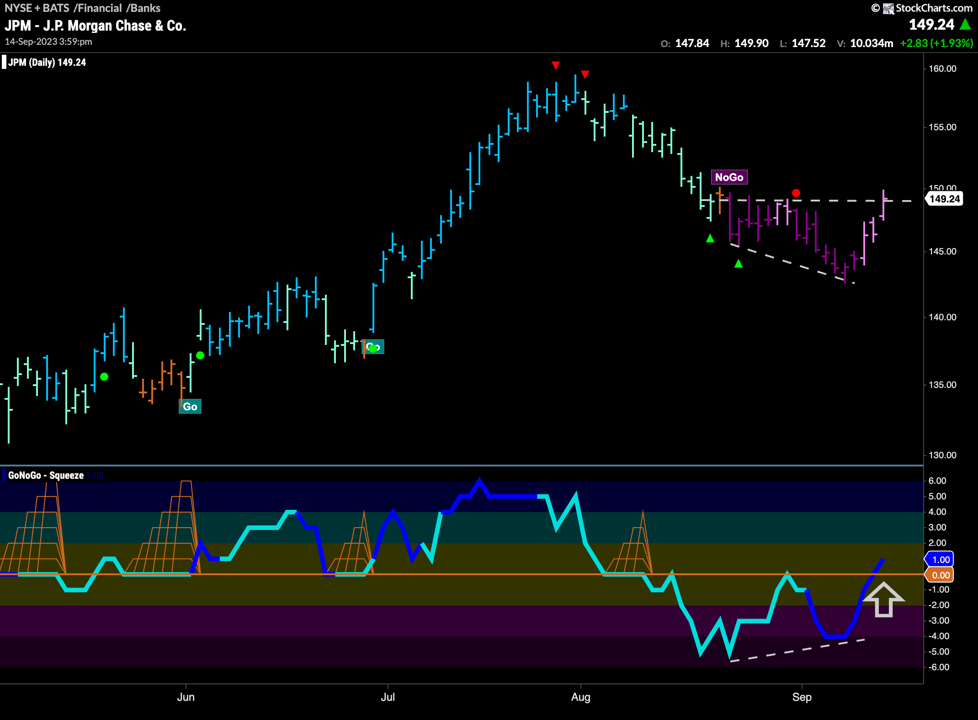Click the 'NYSE + BATS' exchange text
978x720 pixels.
pos(37,8)
